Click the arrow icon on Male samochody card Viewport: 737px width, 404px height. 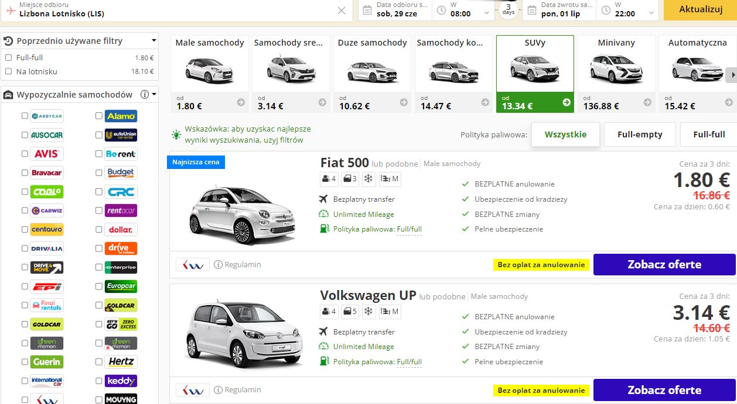(241, 102)
